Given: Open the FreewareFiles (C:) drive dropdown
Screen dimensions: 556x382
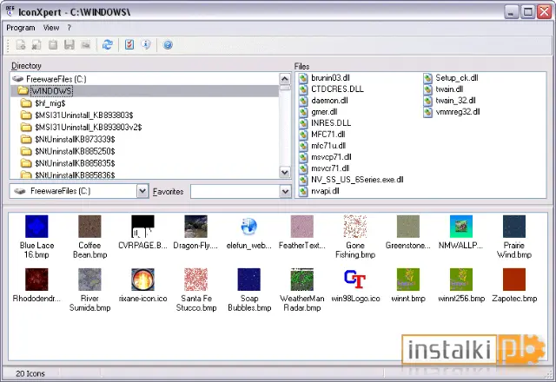Looking at the screenshot, I should click(x=142, y=191).
